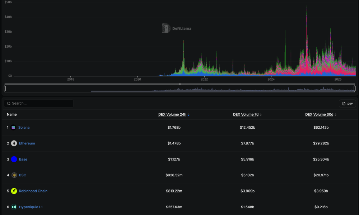Click the Hyperliquid L1 logo icon

(x=14, y=207)
